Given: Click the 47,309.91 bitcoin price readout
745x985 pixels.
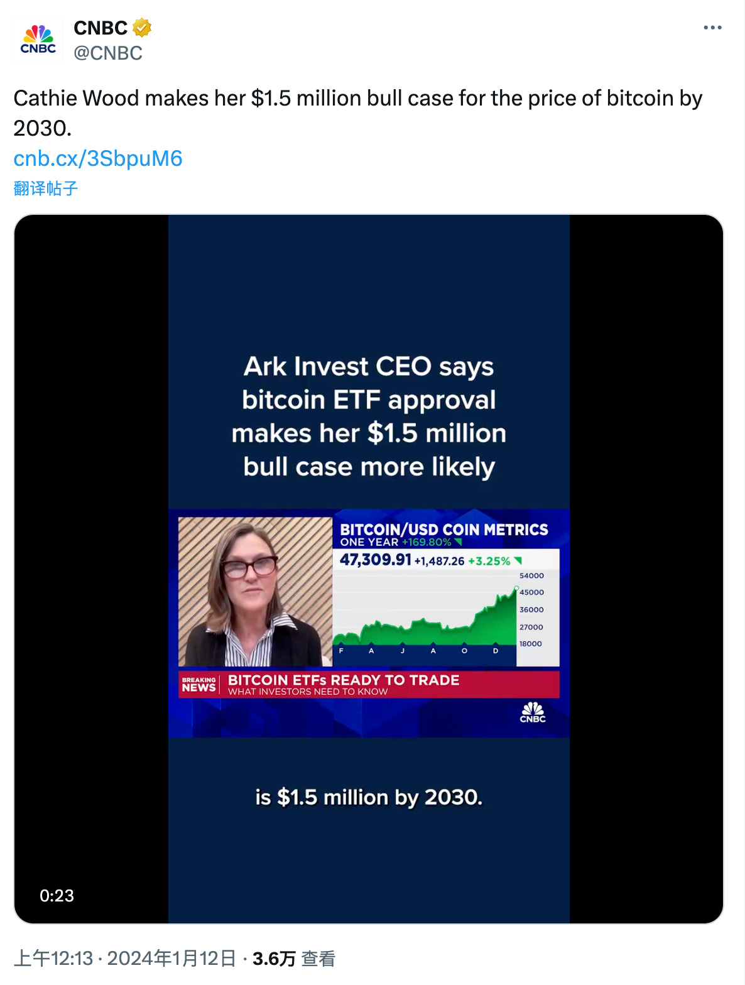Looking at the screenshot, I should (x=375, y=560).
